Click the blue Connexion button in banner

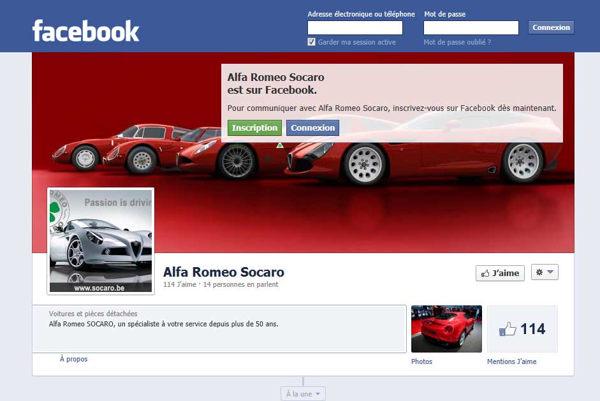click(312, 128)
